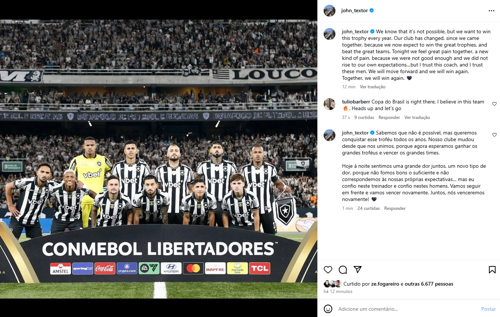Click Ver tradução under the caption
Viewport: 500px width, 317px height.
click(373, 87)
